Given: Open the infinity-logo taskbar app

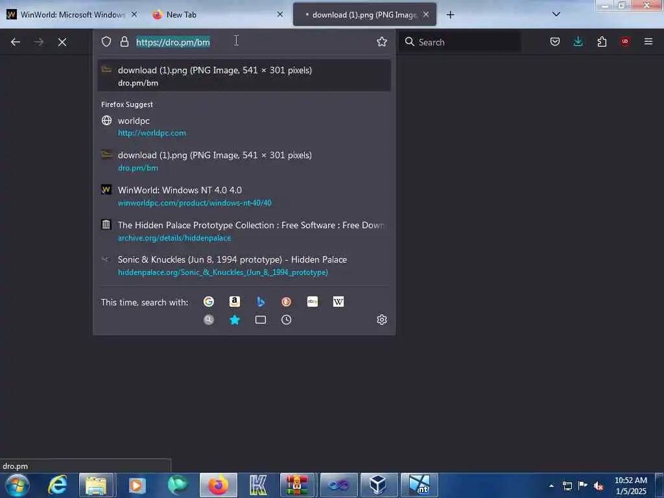Looking at the screenshot, I should [338, 485].
